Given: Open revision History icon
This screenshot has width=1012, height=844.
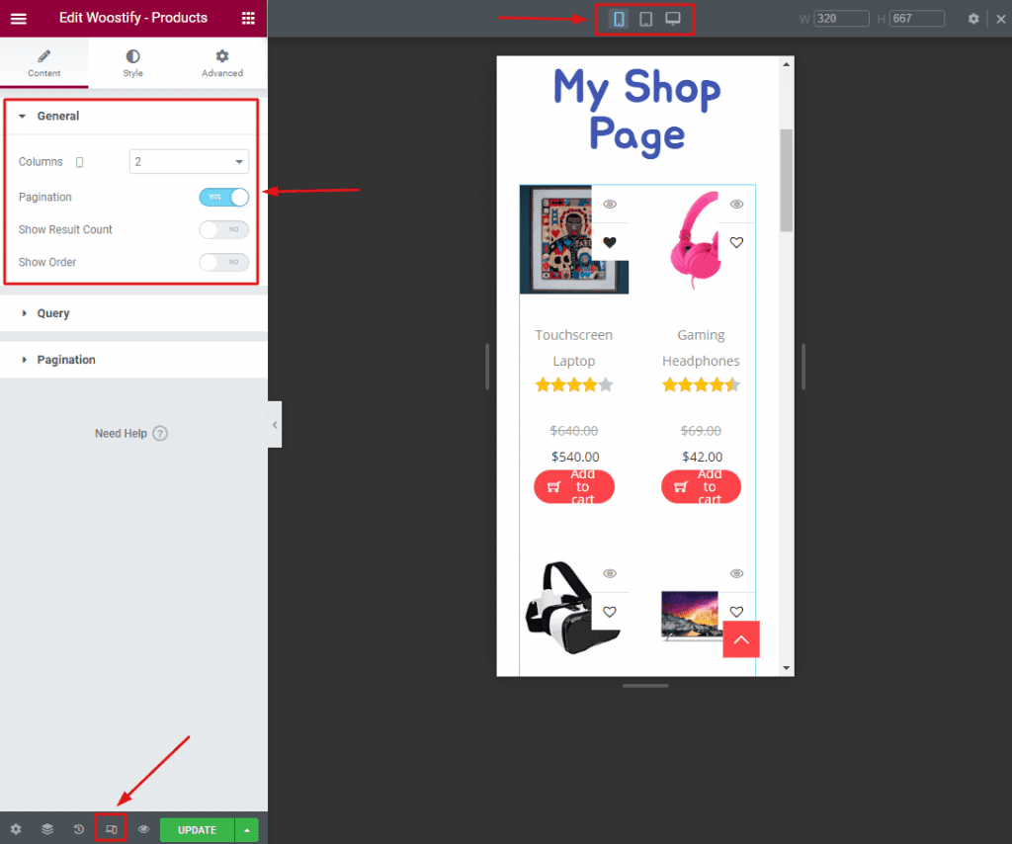Looking at the screenshot, I should click(78, 829).
